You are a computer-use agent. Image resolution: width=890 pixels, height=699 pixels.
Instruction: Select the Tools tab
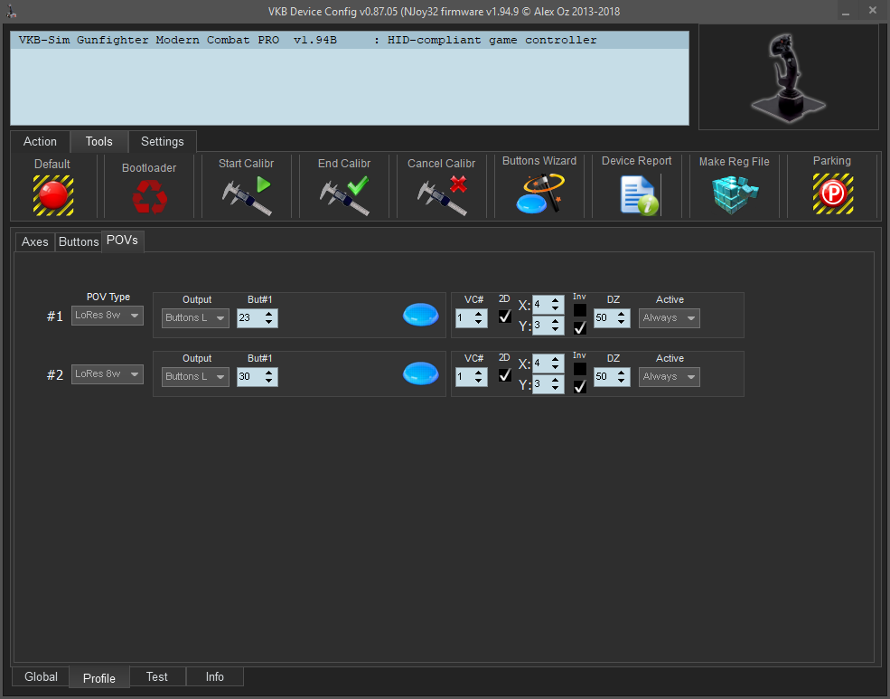98,141
